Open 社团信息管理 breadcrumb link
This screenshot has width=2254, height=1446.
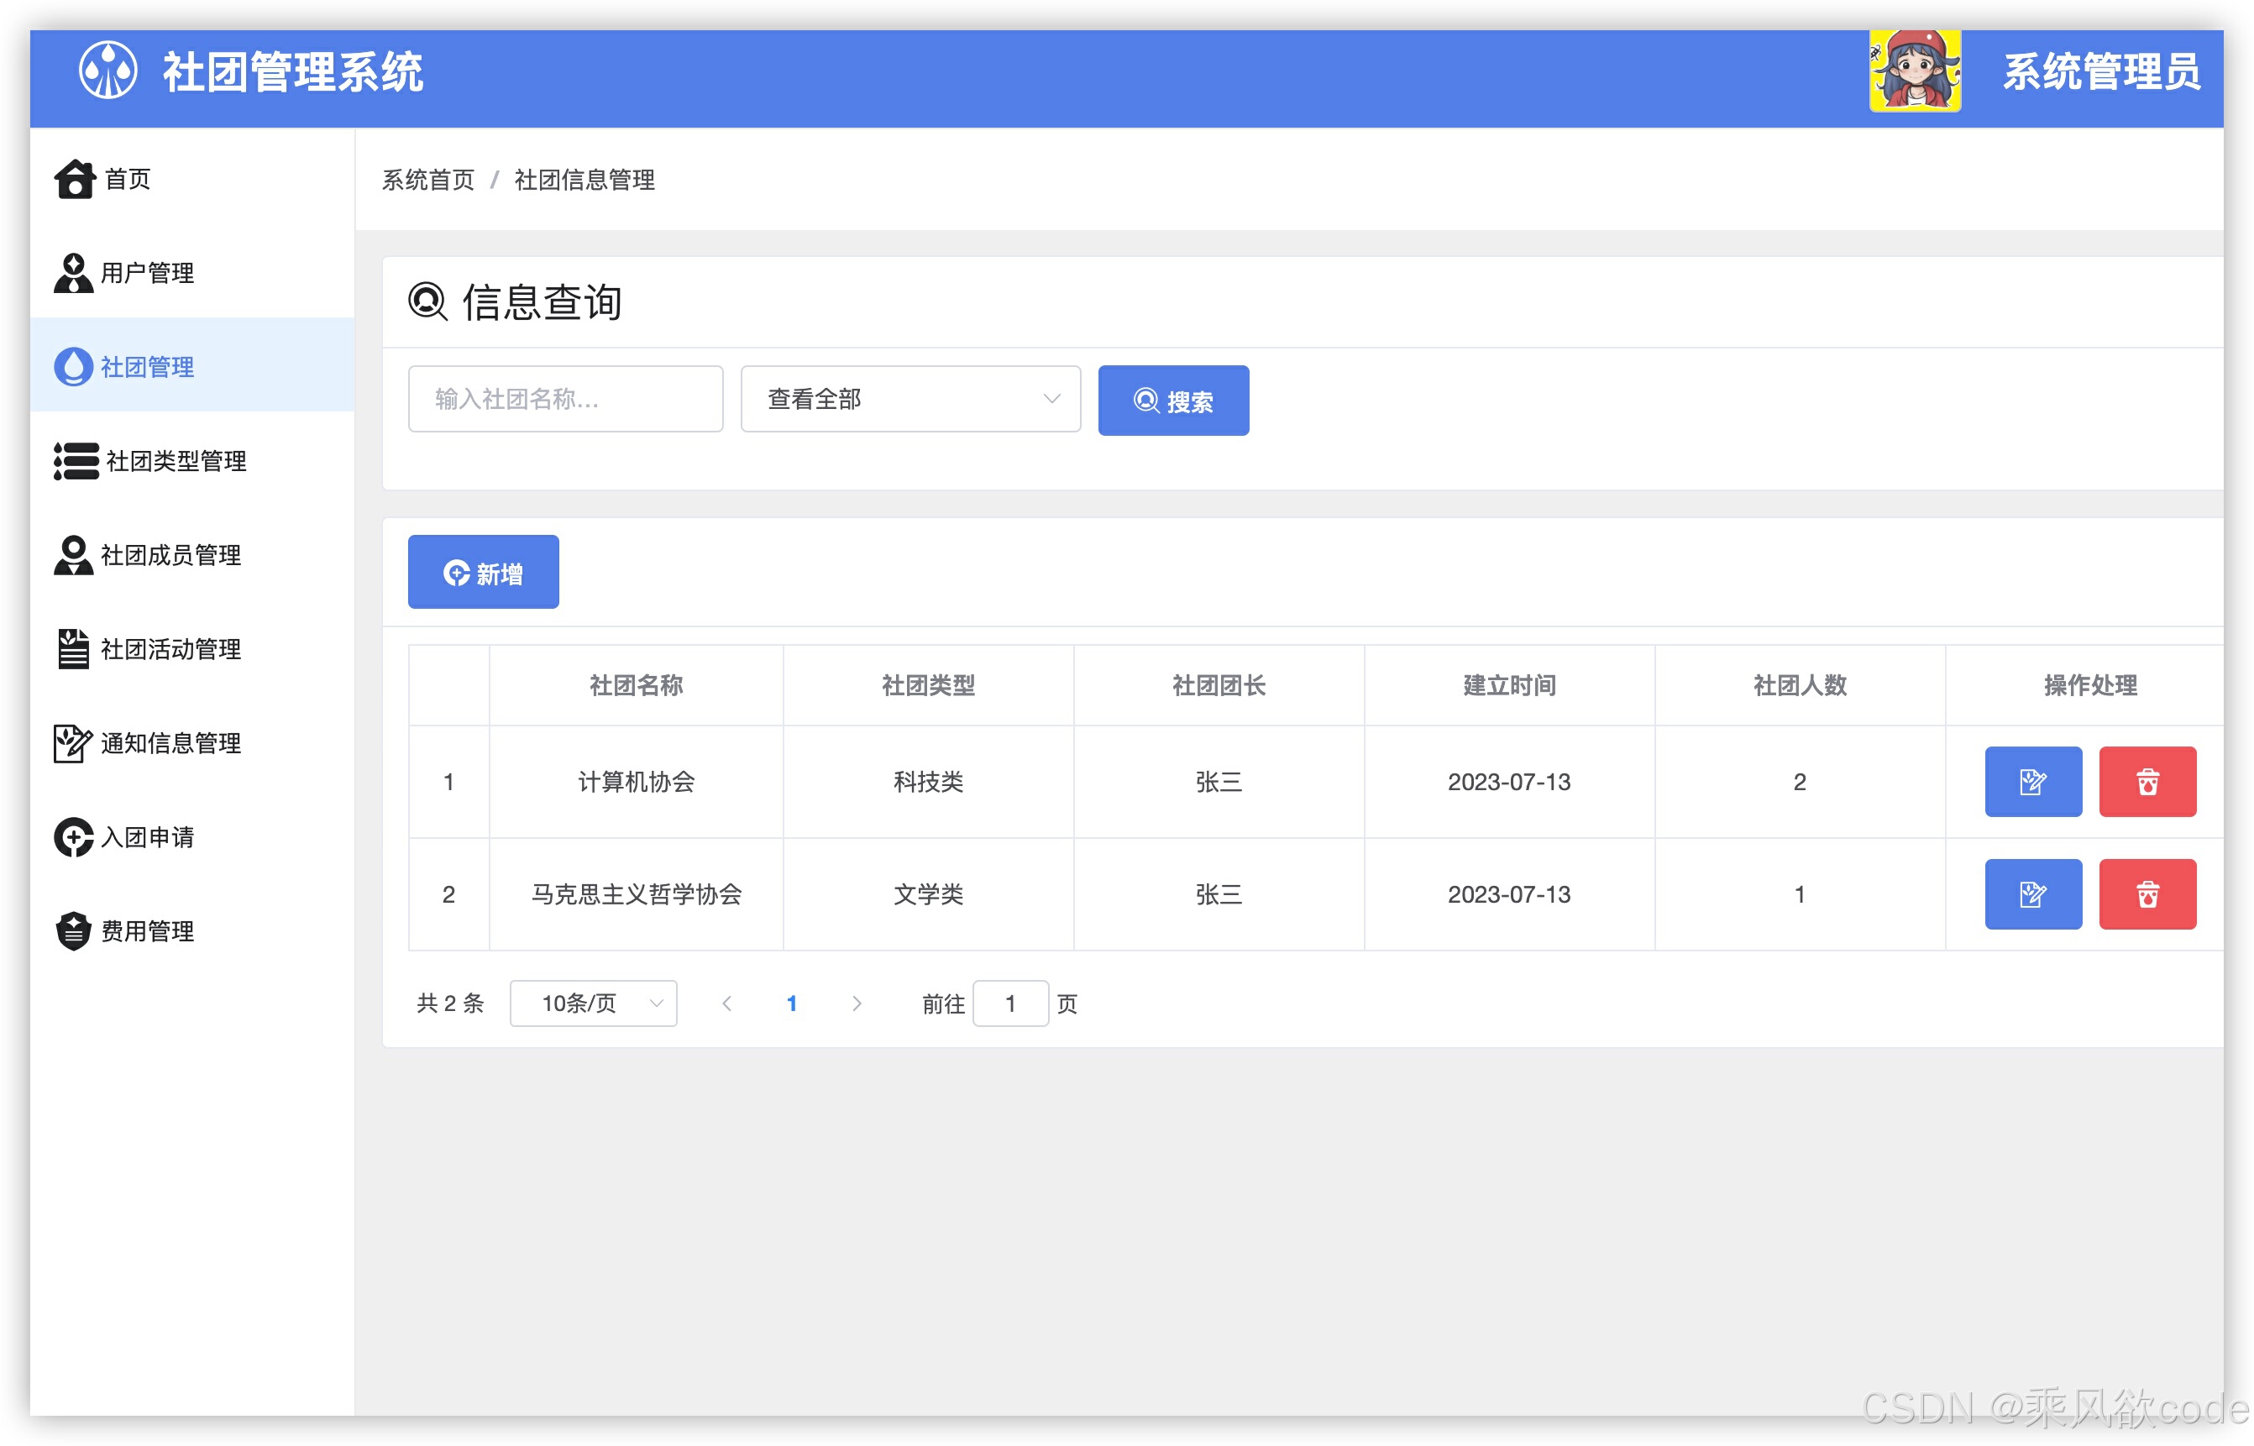point(584,180)
